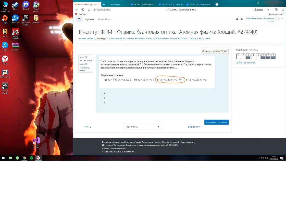The width and height of the screenshot is (286, 202).
Task: Select answer option а
Action: click(x=101, y=93)
